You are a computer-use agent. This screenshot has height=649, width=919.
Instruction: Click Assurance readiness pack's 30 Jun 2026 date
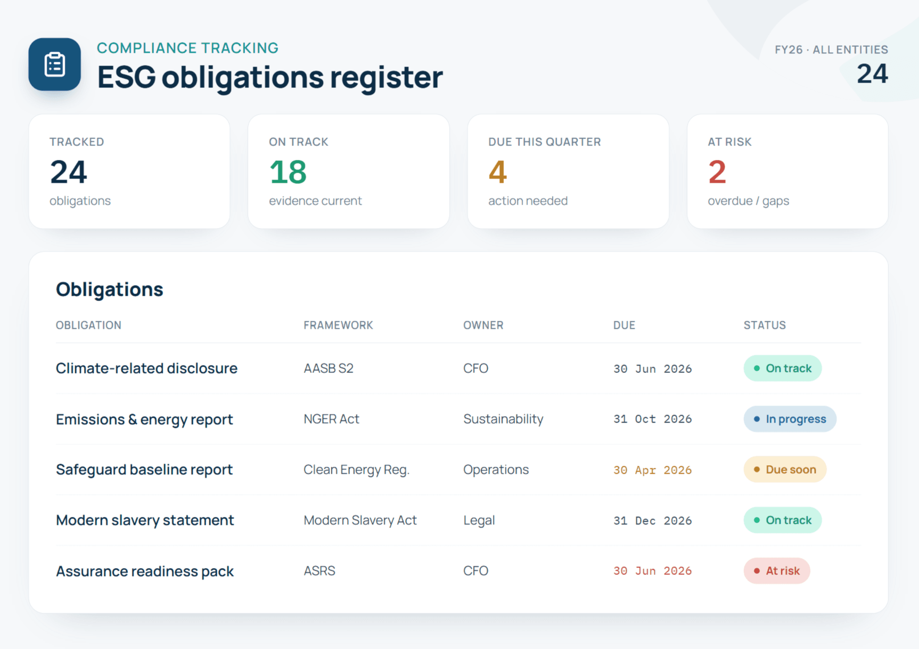point(652,571)
